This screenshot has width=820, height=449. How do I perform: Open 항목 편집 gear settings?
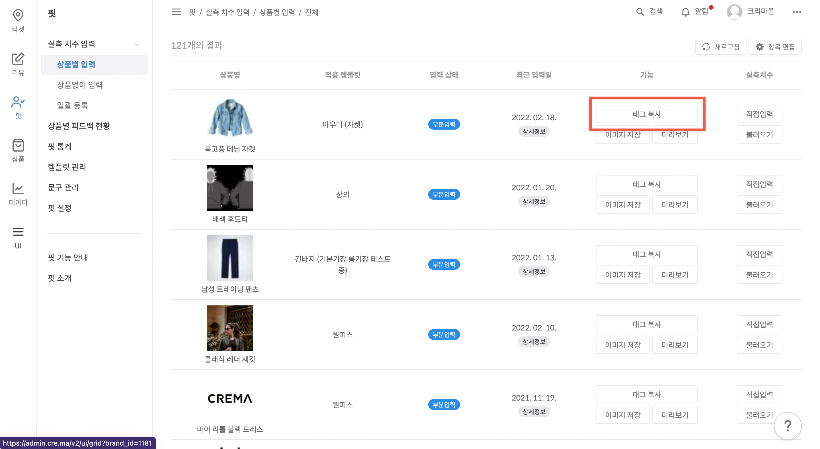tap(760, 46)
